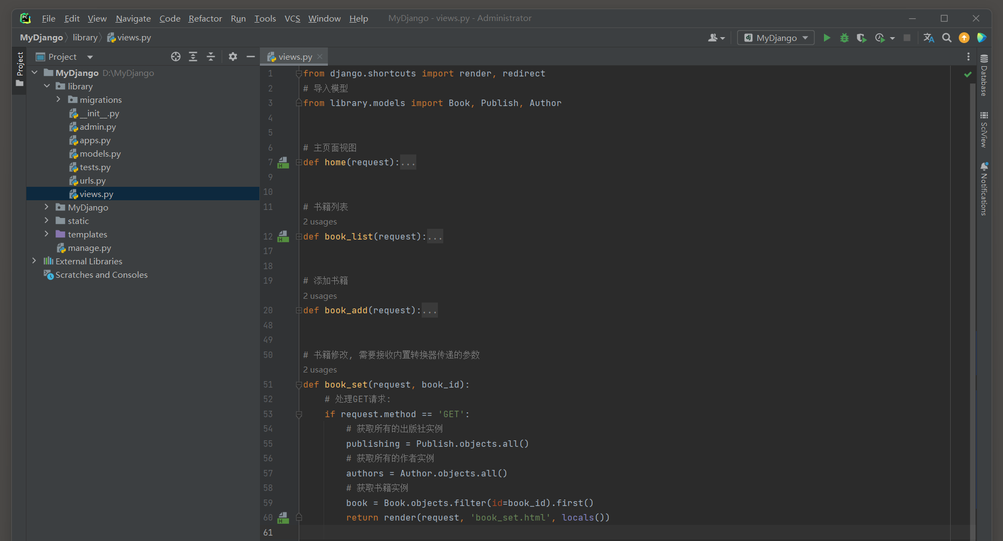Image resolution: width=1003 pixels, height=541 pixels.
Task: Expand the templates folder
Action: point(47,234)
